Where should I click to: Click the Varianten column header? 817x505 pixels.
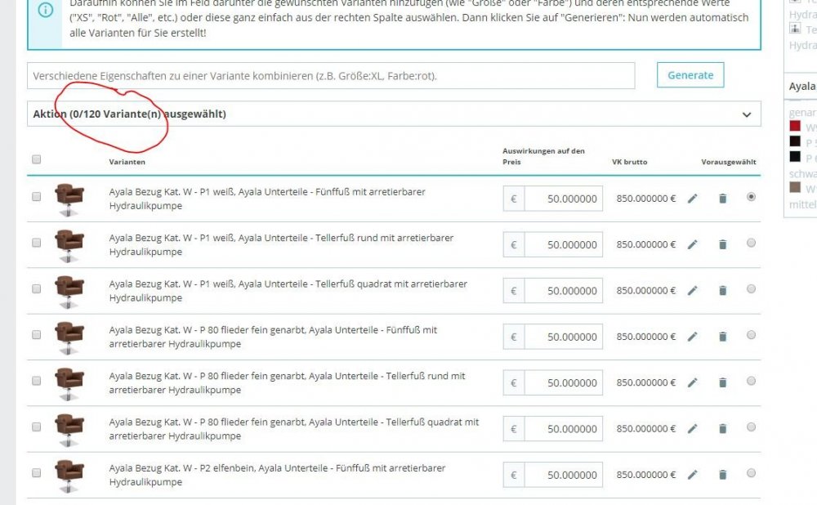click(x=127, y=162)
